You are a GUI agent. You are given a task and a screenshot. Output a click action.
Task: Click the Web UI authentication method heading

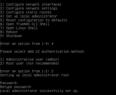coord(42,51)
